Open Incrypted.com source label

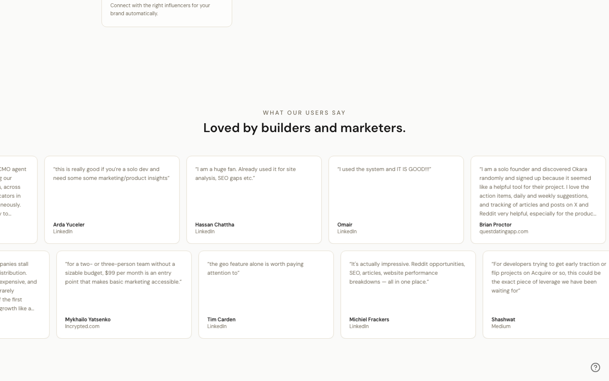[82, 326]
